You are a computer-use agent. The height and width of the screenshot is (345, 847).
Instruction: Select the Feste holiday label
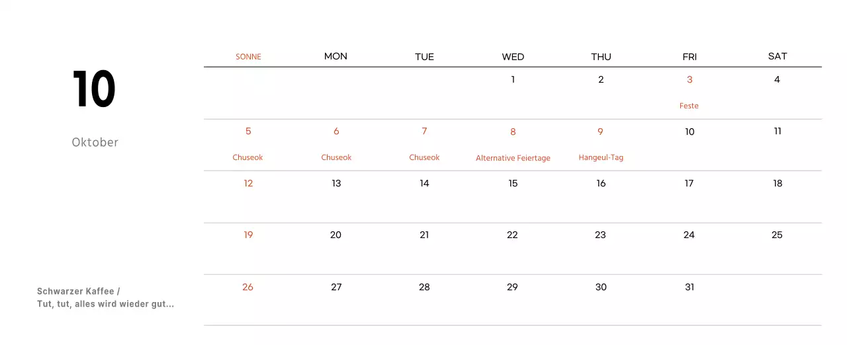[x=689, y=106]
